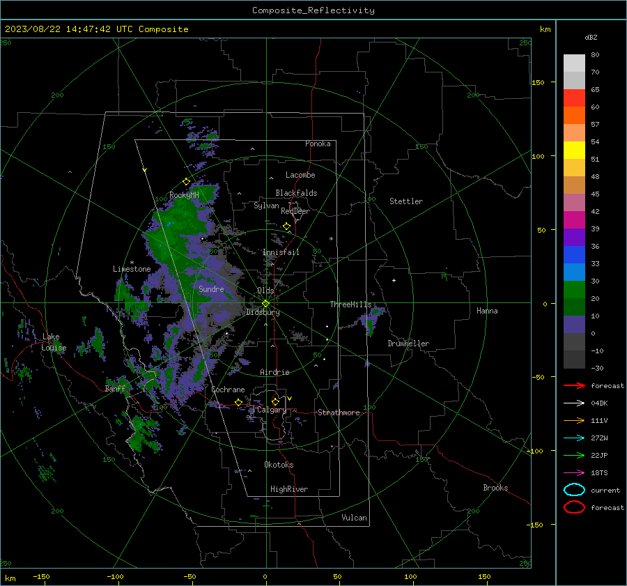Select the Stettler town label
The image size is (627, 586).
(406, 201)
